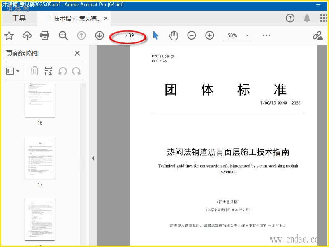The width and height of the screenshot is (329, 247).
Task: Click the （征求意见稿） text
Action: (x=228, y=202)
